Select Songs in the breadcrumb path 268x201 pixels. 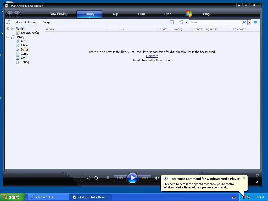point(46,22)
